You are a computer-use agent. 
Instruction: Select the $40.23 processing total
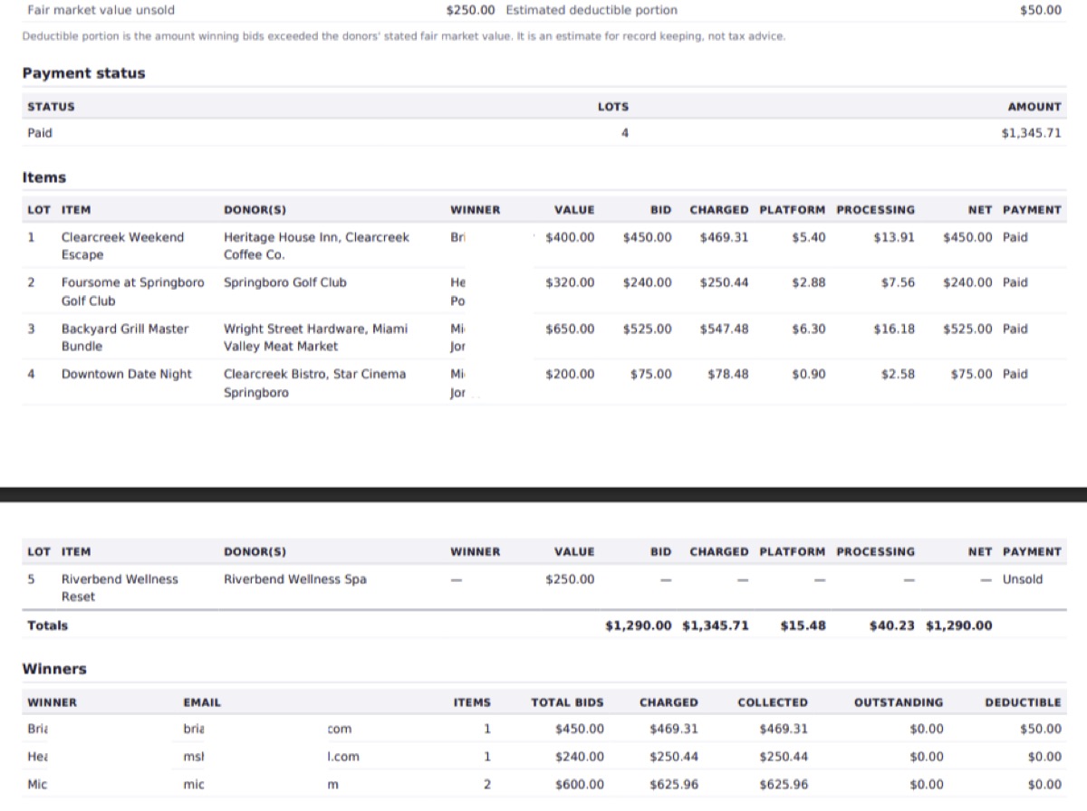pos(891,625)
